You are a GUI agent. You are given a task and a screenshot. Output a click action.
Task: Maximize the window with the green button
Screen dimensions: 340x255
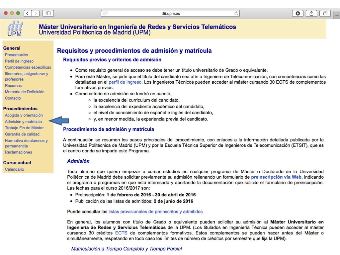(x=18, y=13)
